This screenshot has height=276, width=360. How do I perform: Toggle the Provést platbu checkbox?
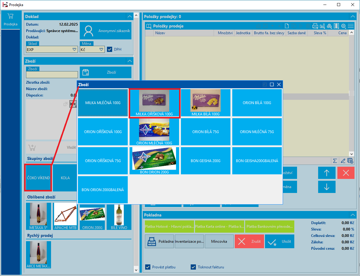(148, 267)
